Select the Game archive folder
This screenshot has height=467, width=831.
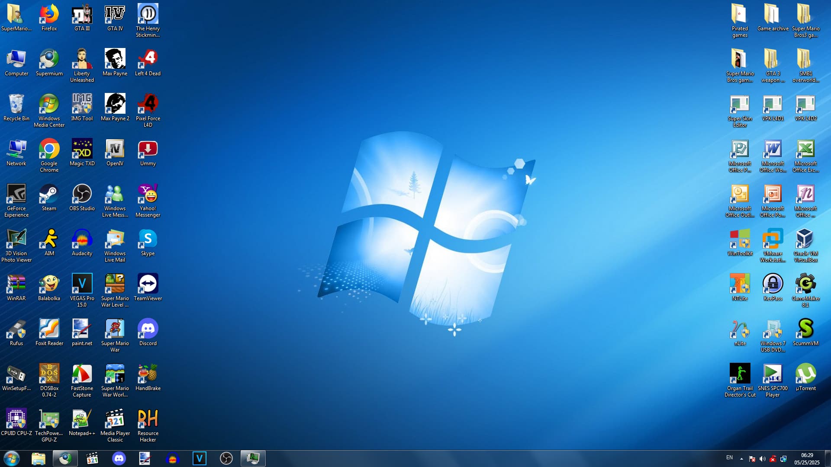pyautogui.click(x=773, y=17)
